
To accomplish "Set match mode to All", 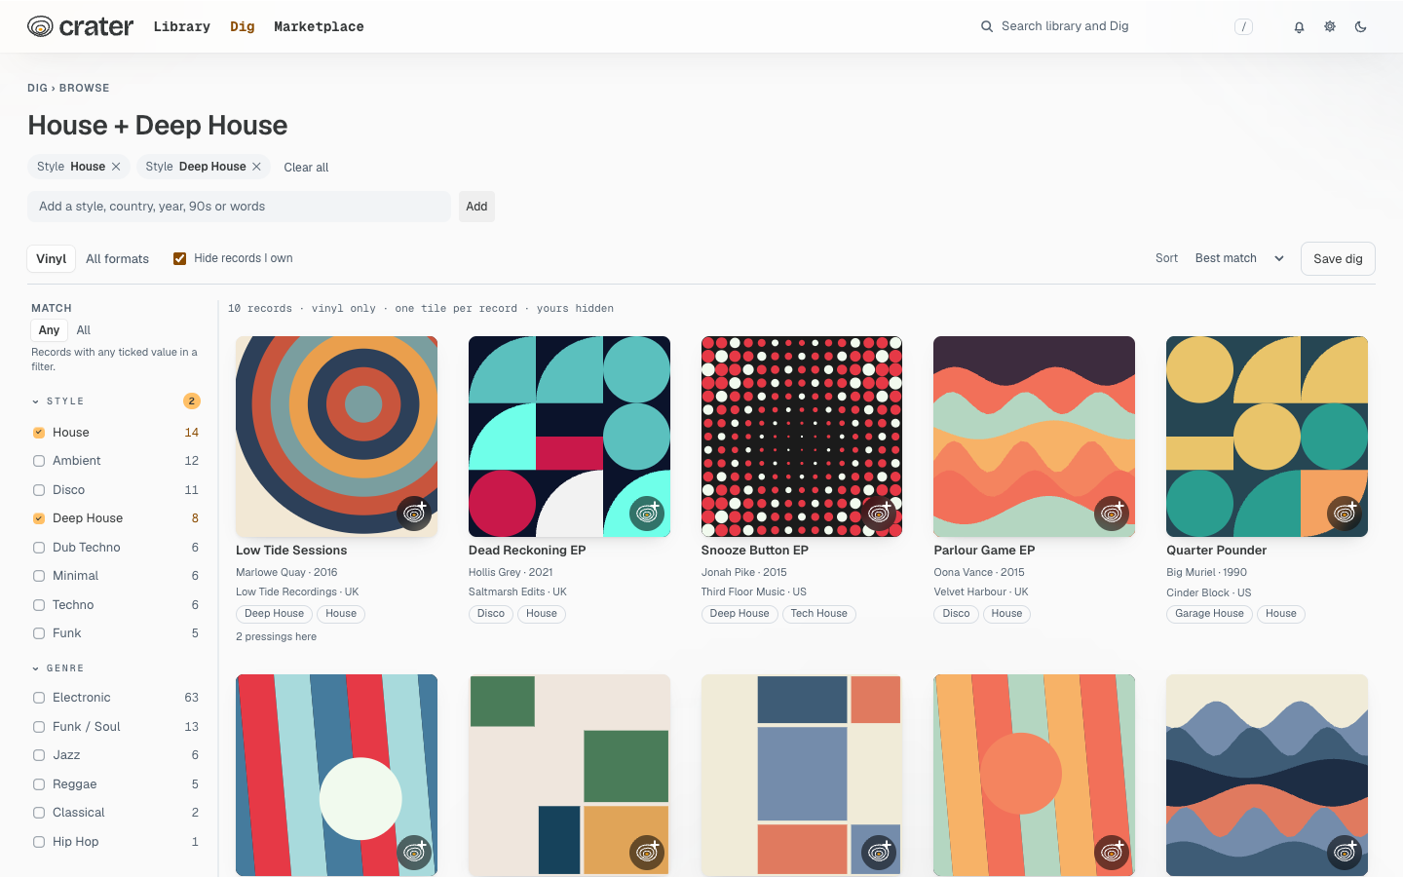I will 84,330.
